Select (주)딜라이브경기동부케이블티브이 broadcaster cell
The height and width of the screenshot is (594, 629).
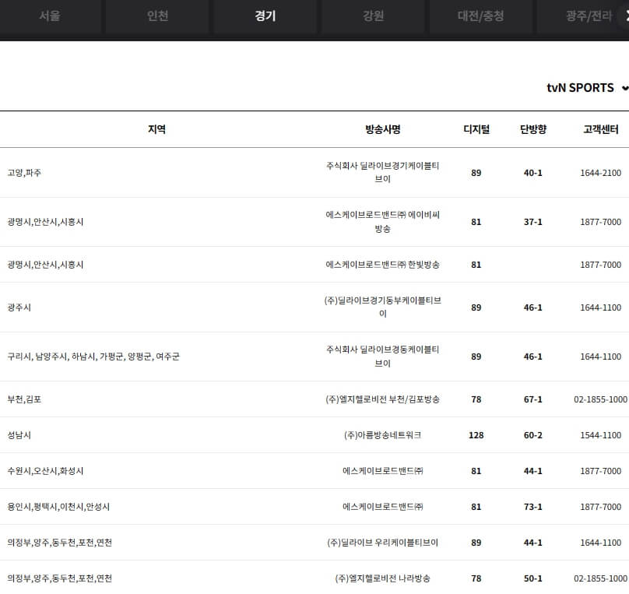pos(383,308)
